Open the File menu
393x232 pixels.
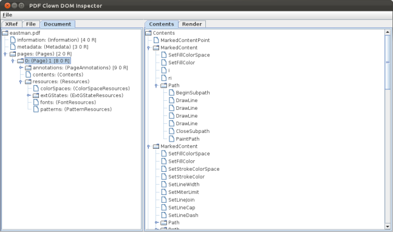click(7, 15)
